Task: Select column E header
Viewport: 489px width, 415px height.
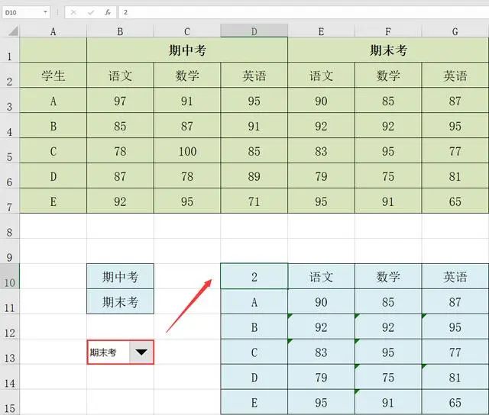Action: coord(321,31)
